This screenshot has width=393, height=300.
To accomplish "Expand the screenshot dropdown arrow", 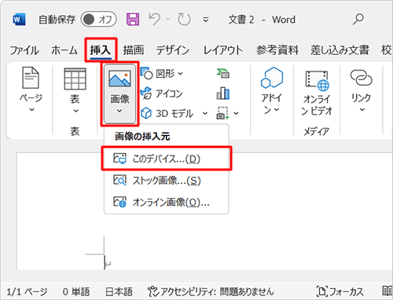I will (x=237, y=113).
